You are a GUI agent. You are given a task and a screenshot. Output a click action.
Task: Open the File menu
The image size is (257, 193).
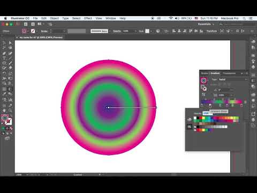[35, 18]
